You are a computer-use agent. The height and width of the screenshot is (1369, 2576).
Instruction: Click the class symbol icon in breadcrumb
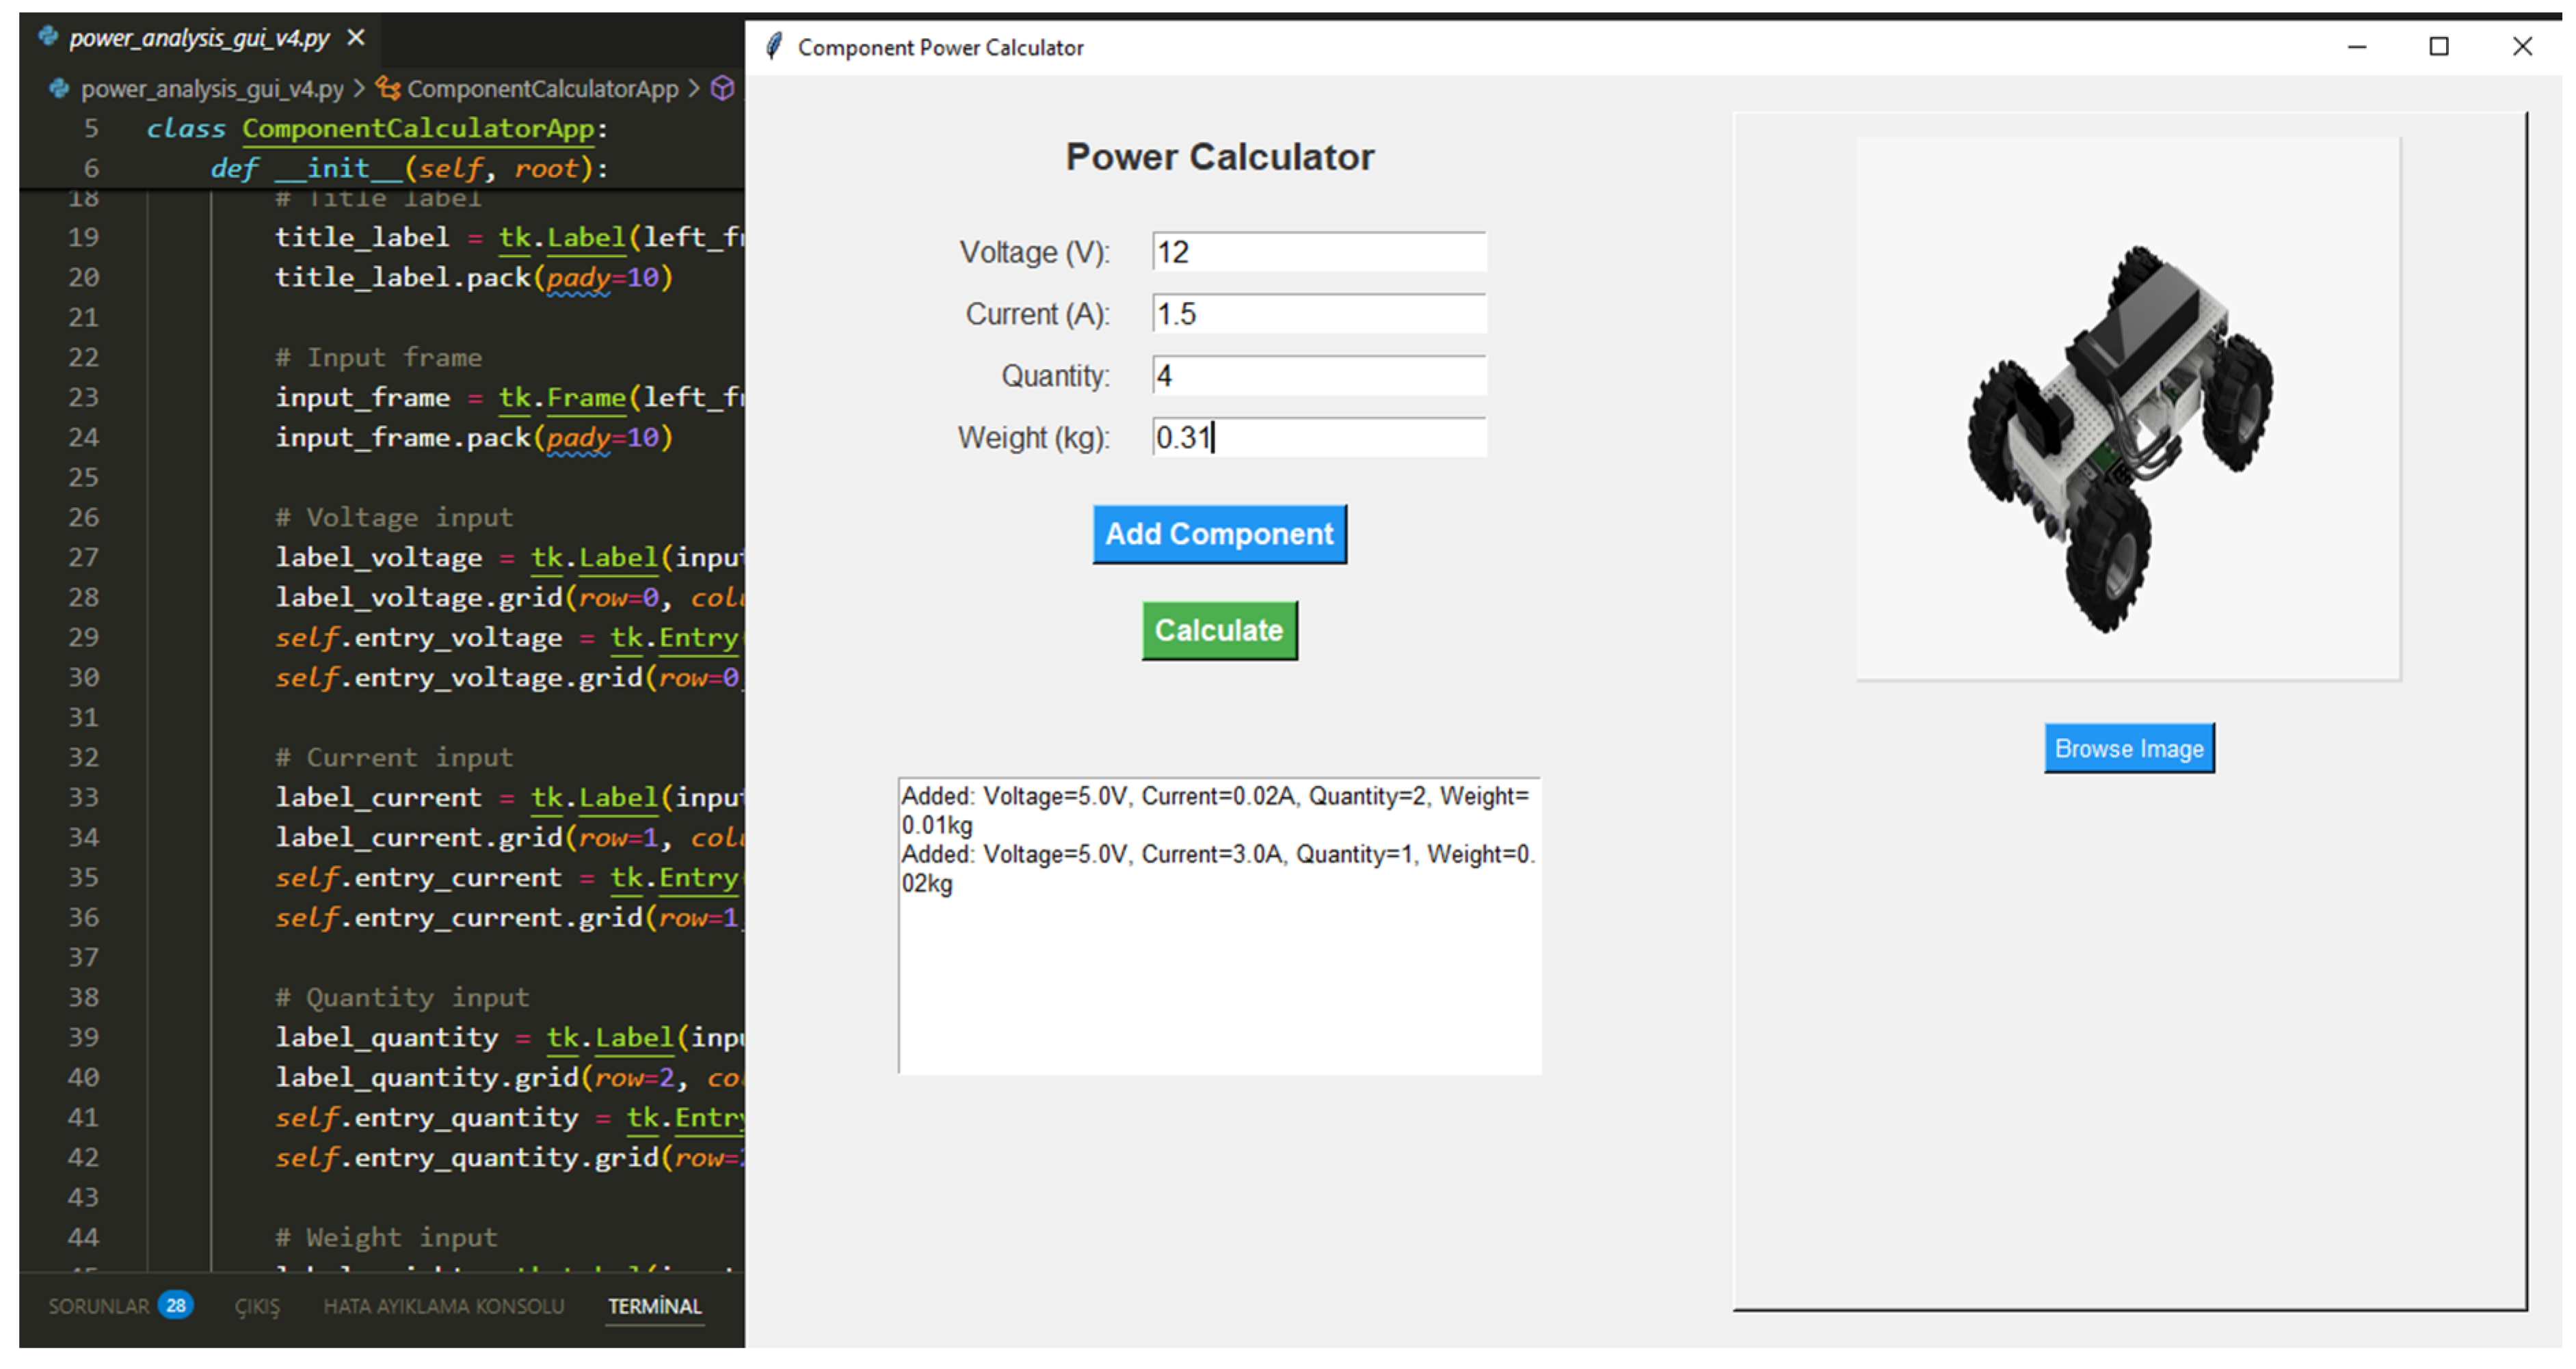pyautogui.click(x=388, y=89)
